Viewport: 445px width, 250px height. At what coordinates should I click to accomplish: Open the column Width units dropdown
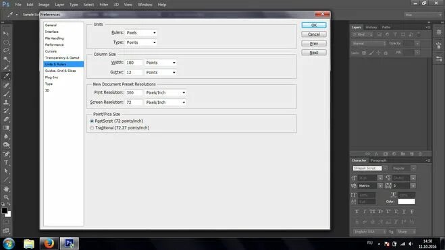(x=160, y=63)
